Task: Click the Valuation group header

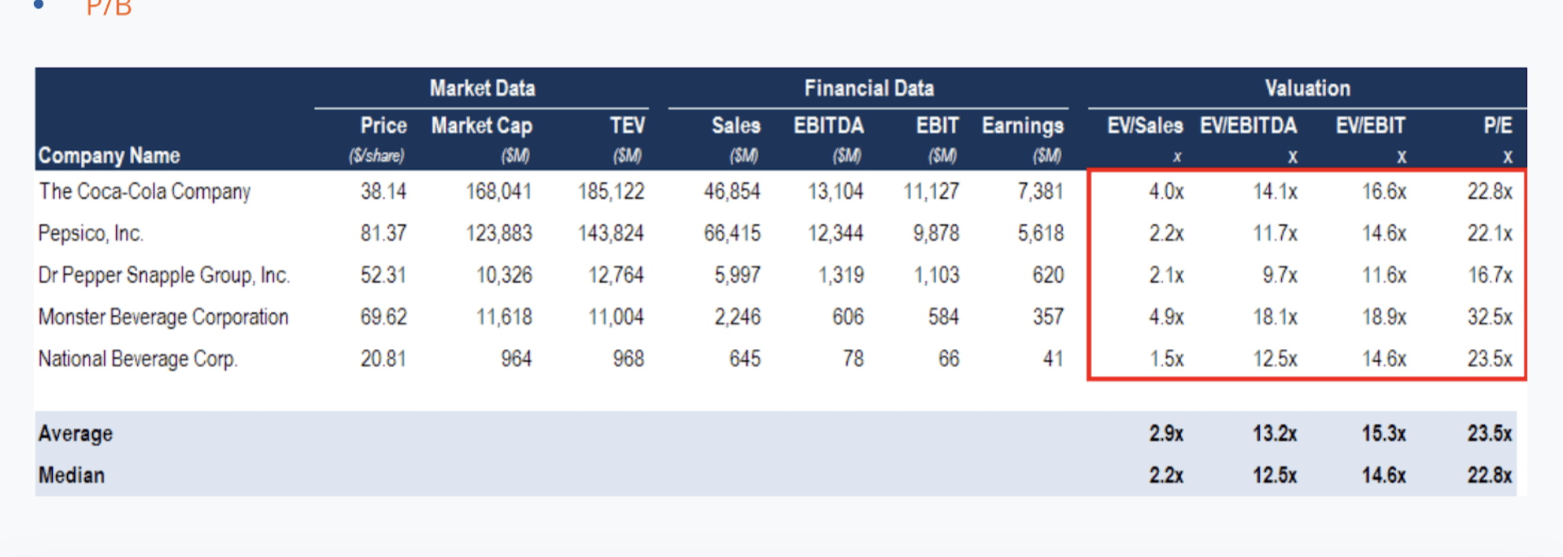Action: point(1307,88)
